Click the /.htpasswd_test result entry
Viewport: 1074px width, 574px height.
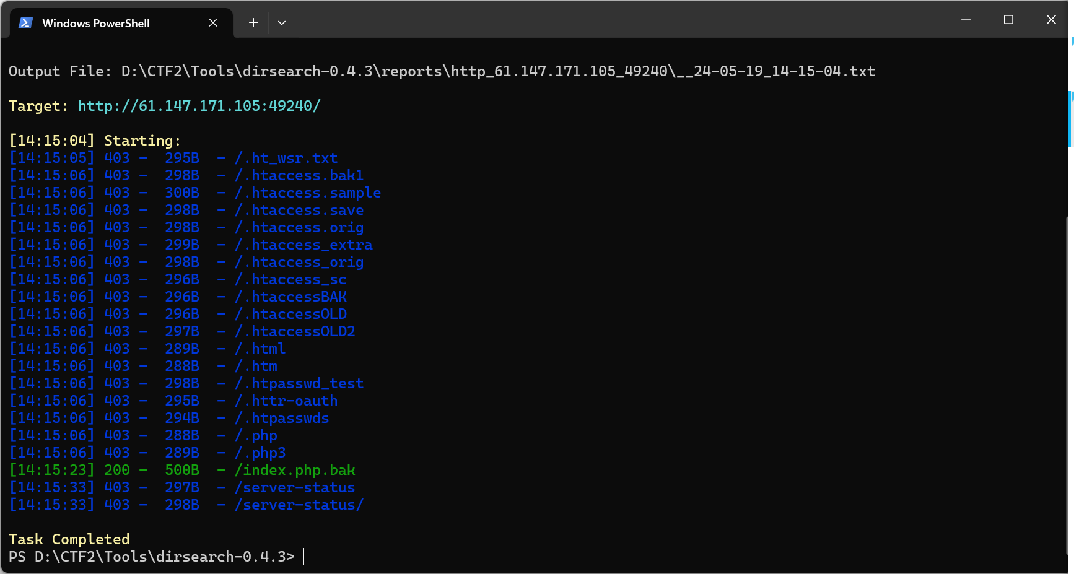(299, 383)
